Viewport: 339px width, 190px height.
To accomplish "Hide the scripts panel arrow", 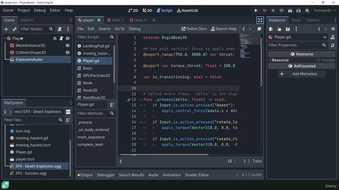I will point(121,161).
